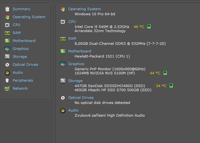The height and width of the screenshot is (143, 200).
Task: Click the CPU chip icon in sidebar
Action: [x=7, y=25]
